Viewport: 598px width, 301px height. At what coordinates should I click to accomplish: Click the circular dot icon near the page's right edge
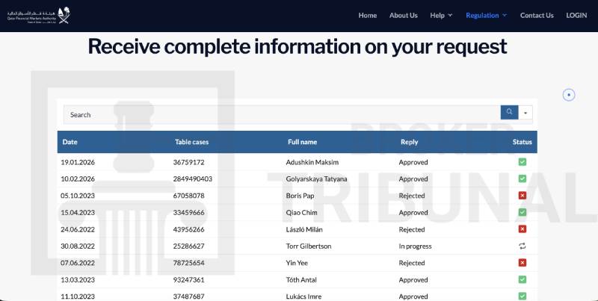click(x=569, y=95)
